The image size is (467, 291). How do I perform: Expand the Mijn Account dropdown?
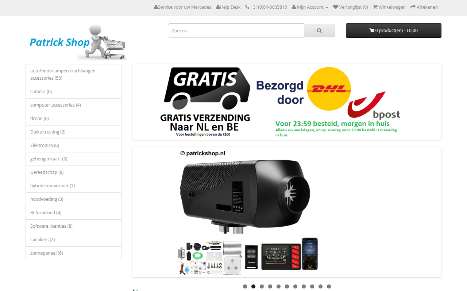pos(310,7)
